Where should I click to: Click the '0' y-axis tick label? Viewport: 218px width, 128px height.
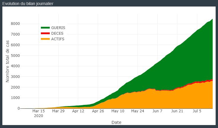click(19, 108)
